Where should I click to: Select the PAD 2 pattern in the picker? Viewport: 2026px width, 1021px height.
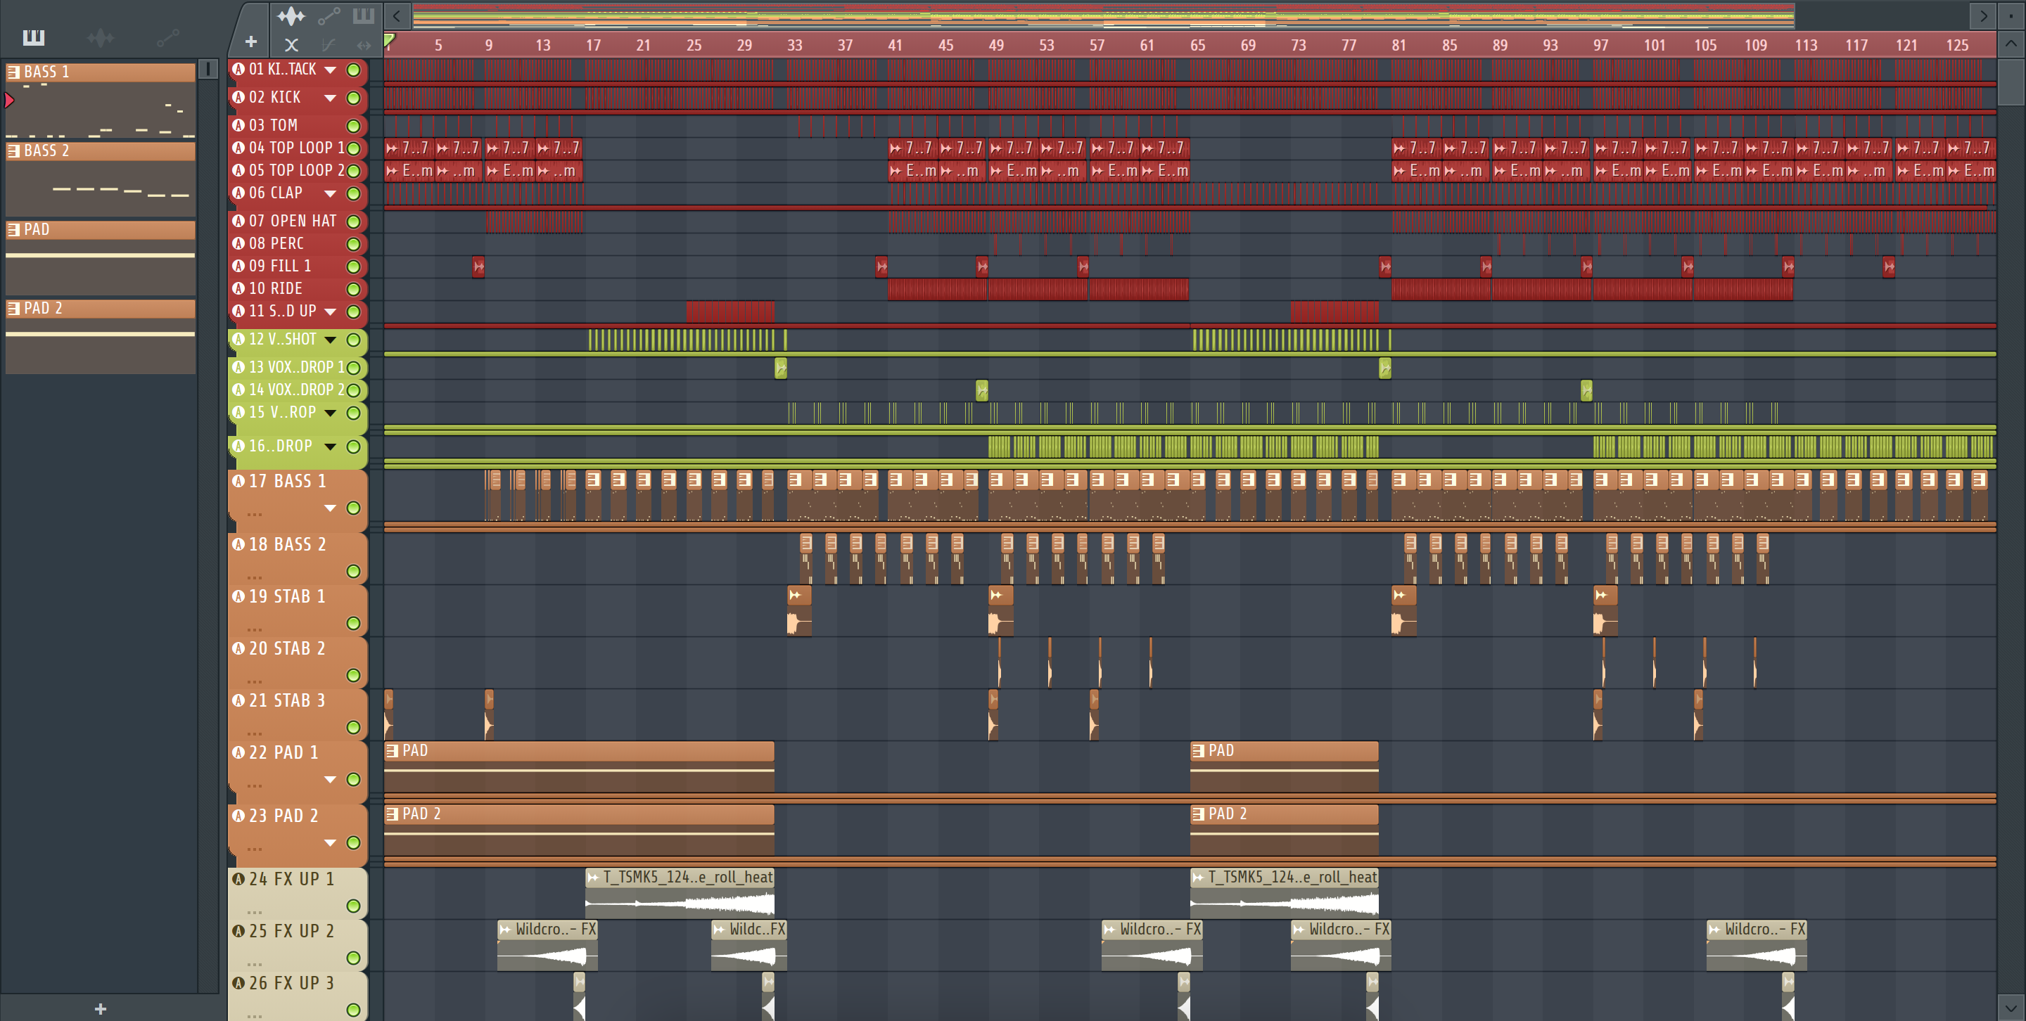click(x=100, y=335)
